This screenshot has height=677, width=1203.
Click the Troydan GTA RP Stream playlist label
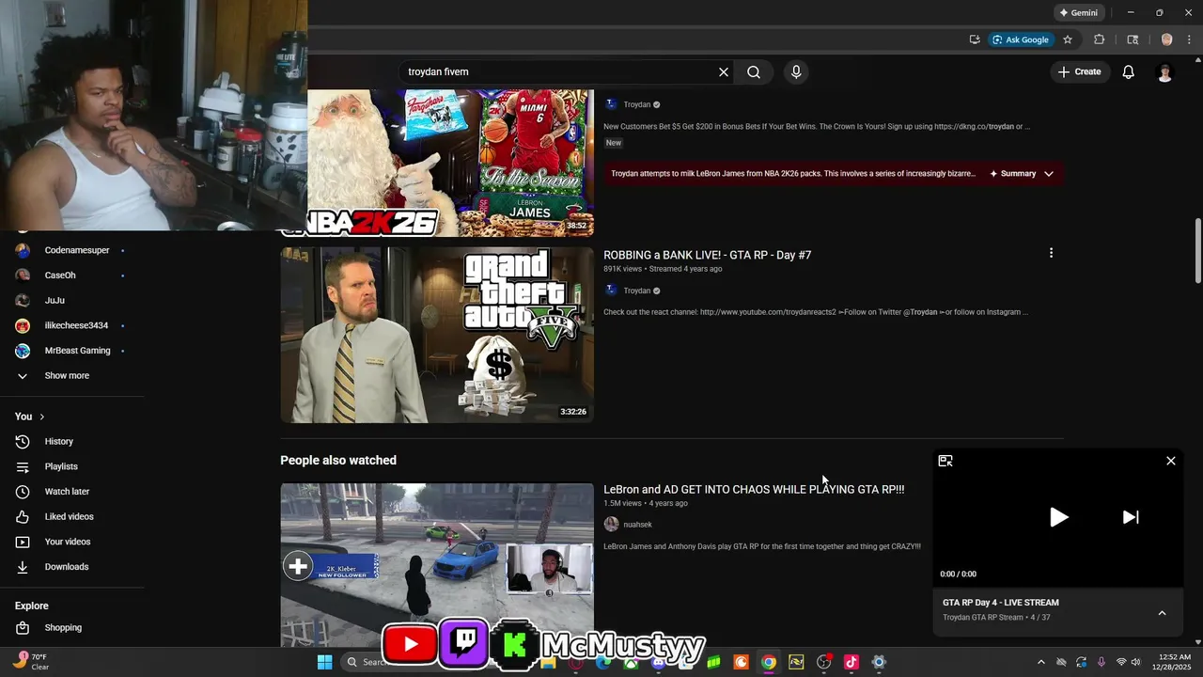click(983, 618)
